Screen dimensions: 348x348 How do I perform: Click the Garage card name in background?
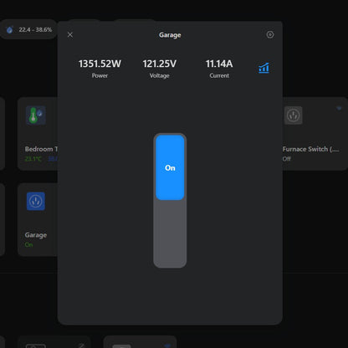[x=36, y=235]
